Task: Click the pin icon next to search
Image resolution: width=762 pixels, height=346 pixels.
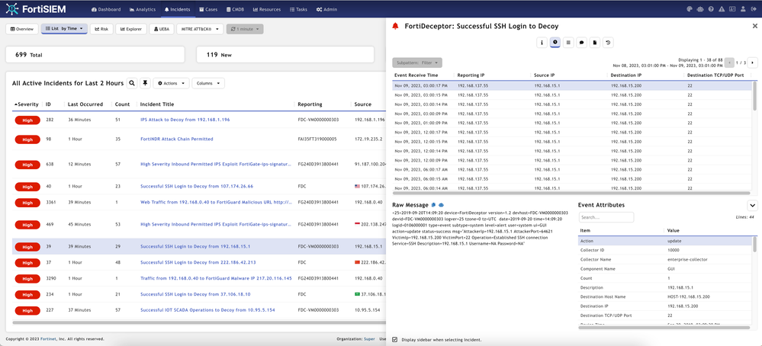Action: (145, 83)
